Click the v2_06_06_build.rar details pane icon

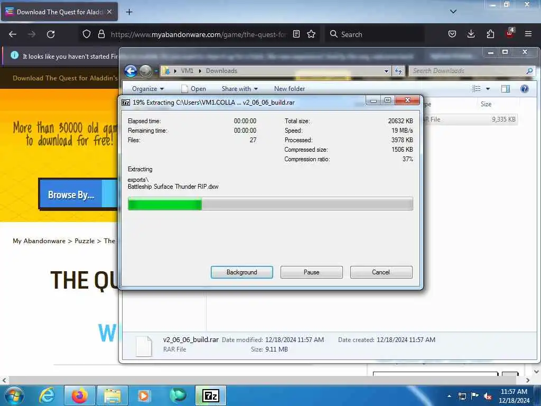144,346
